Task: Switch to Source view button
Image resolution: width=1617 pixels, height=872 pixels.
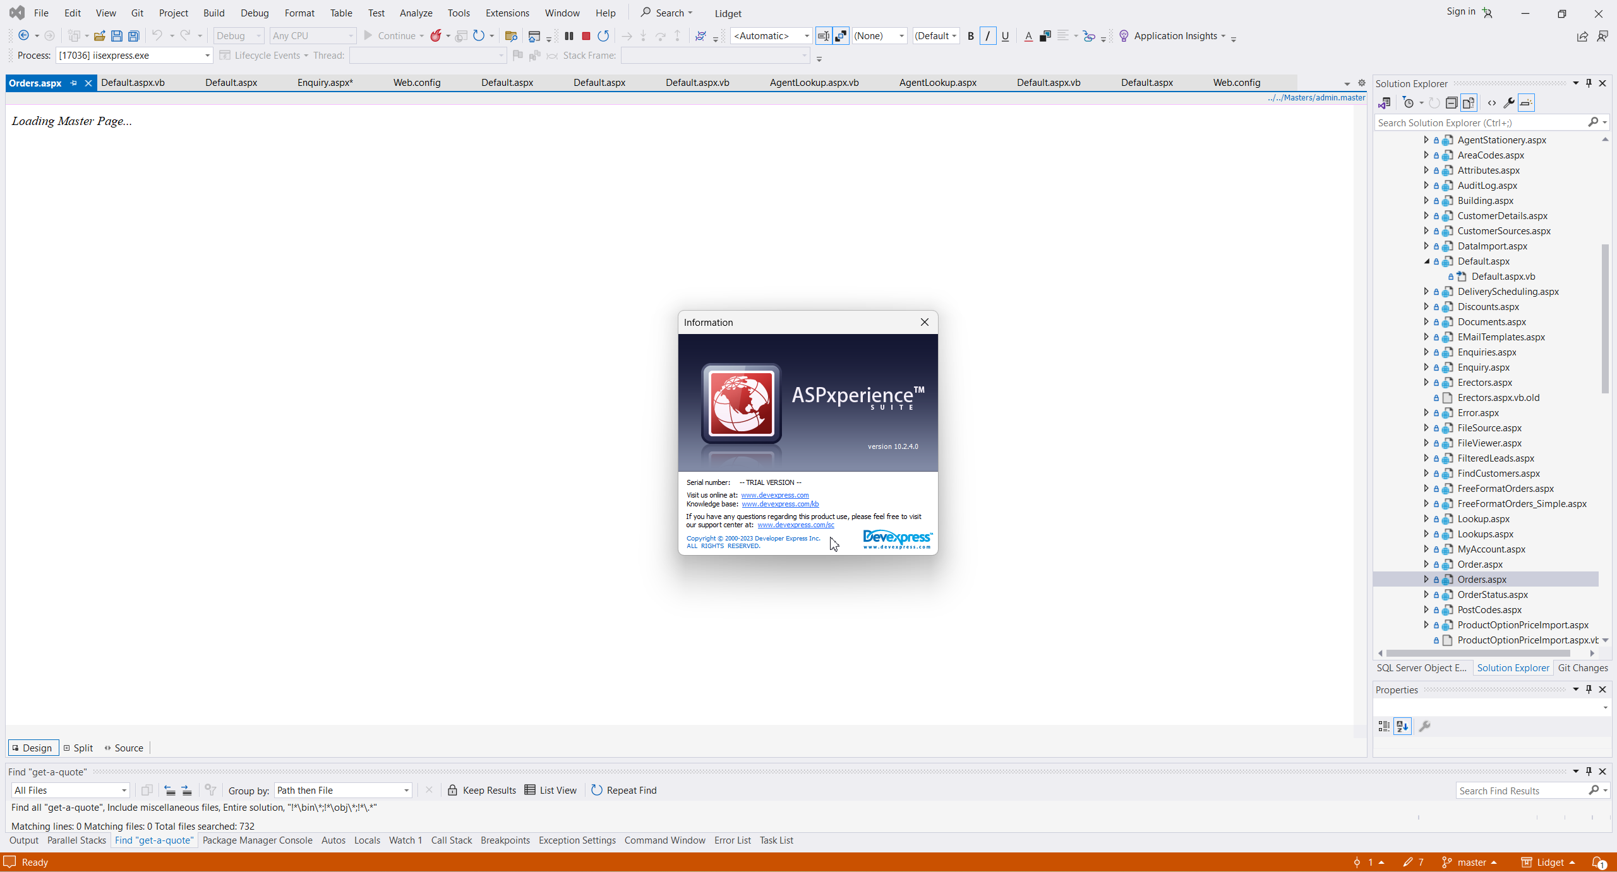Action: [124, 748]
